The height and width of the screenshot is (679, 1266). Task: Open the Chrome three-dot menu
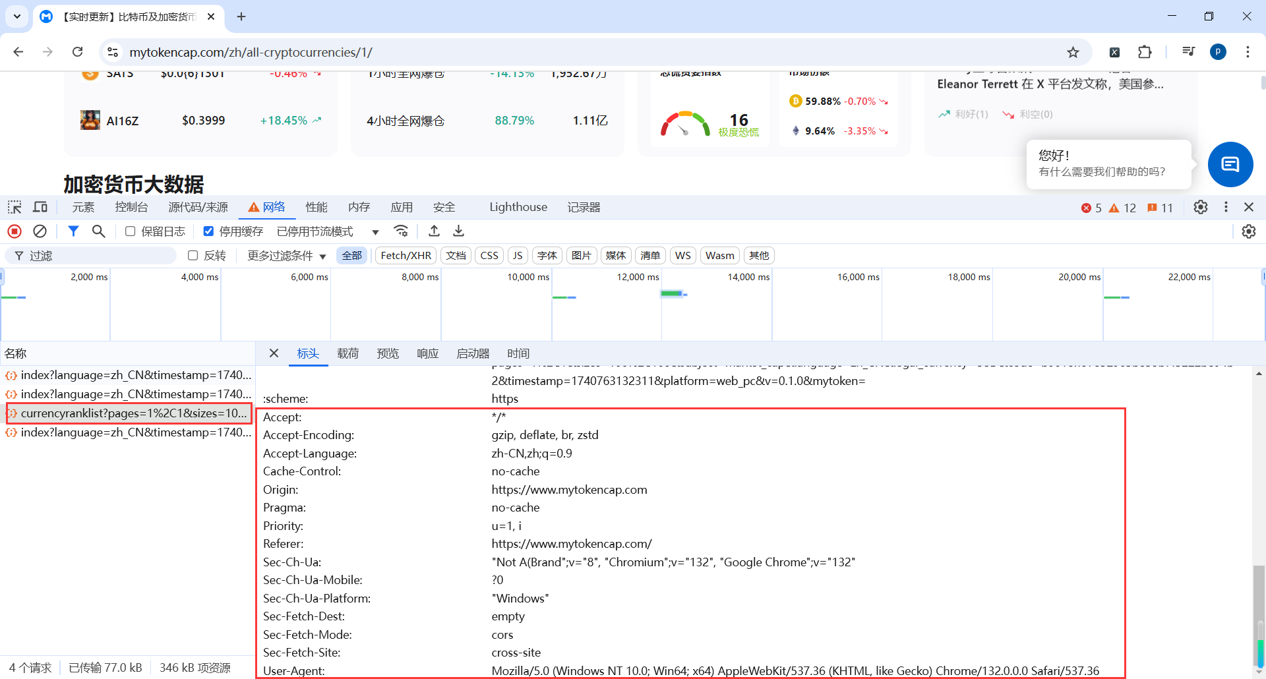tap(1248, 52)
